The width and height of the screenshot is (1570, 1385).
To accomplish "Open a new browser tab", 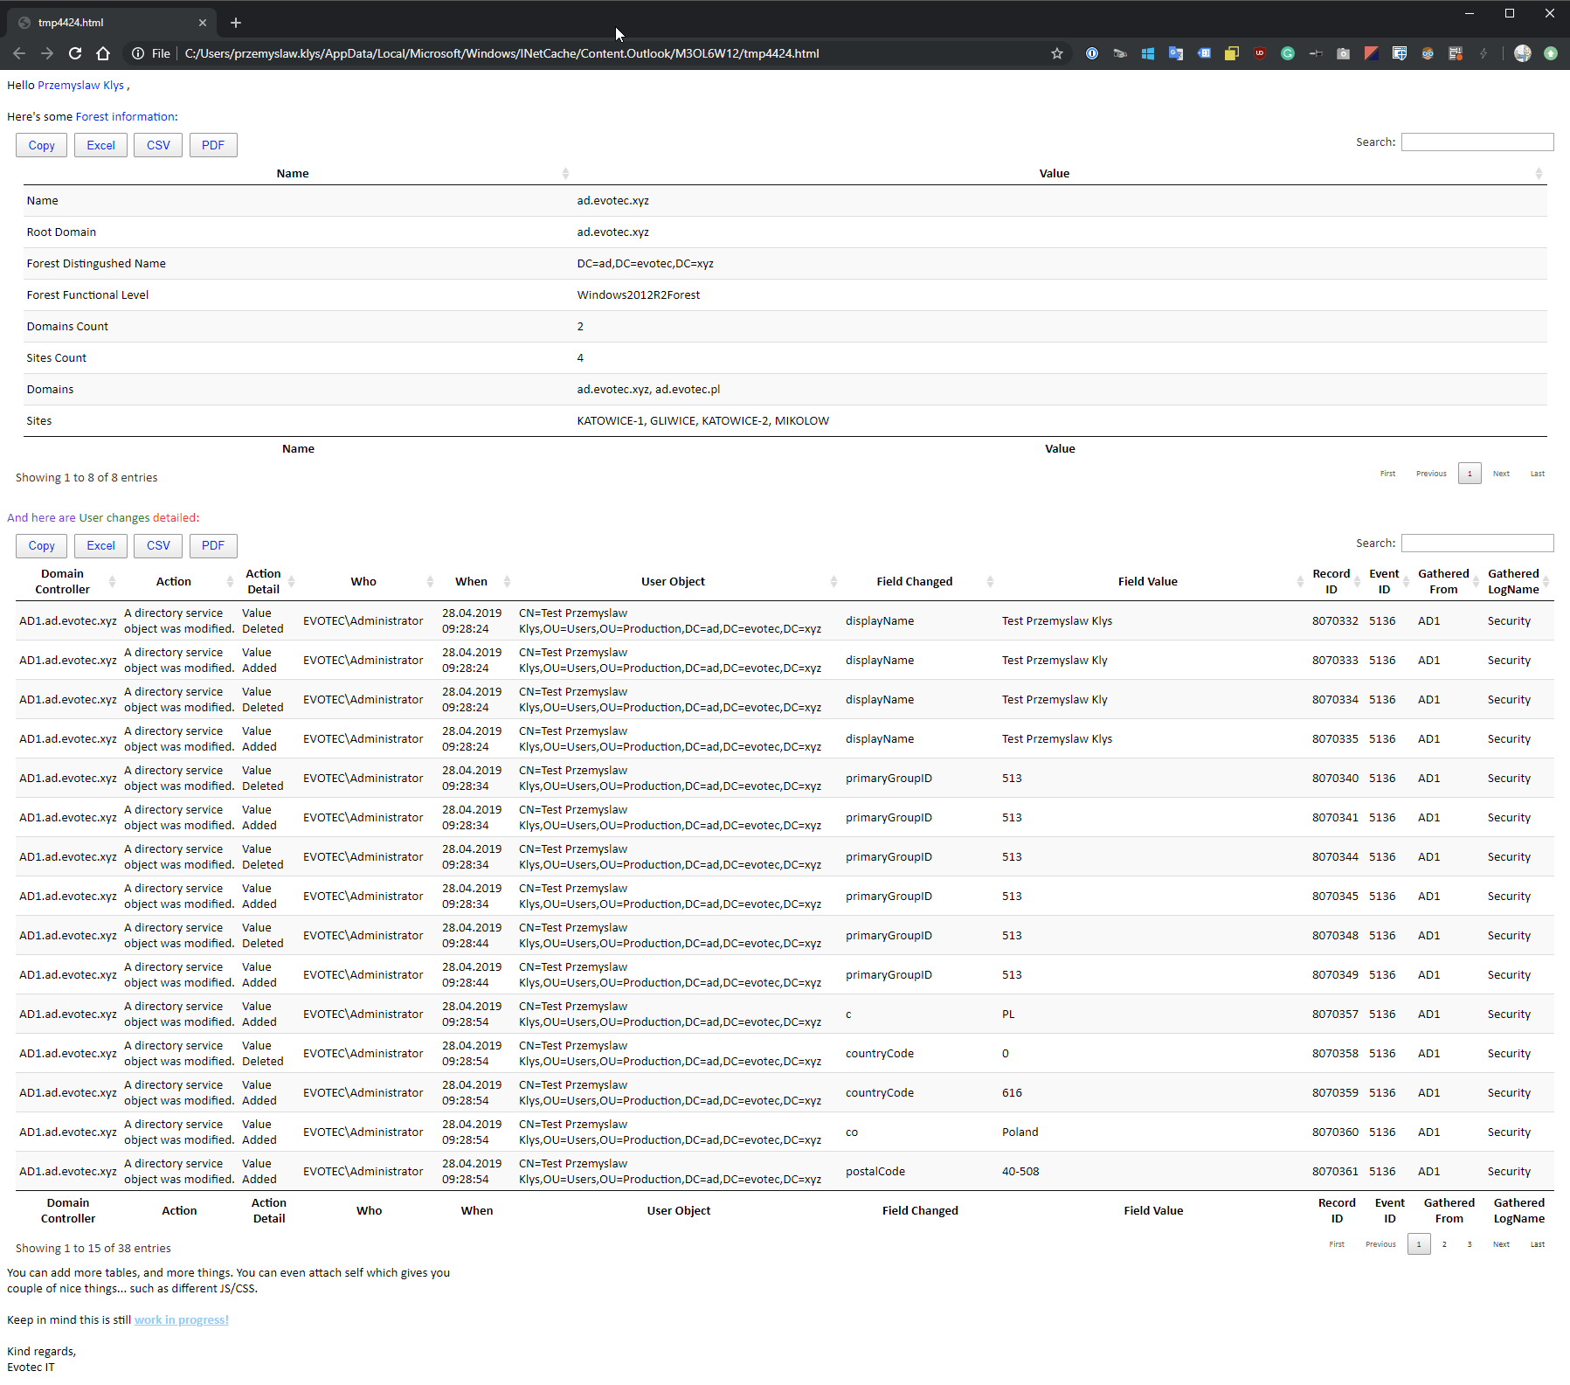I will click(x=235, y=22).
